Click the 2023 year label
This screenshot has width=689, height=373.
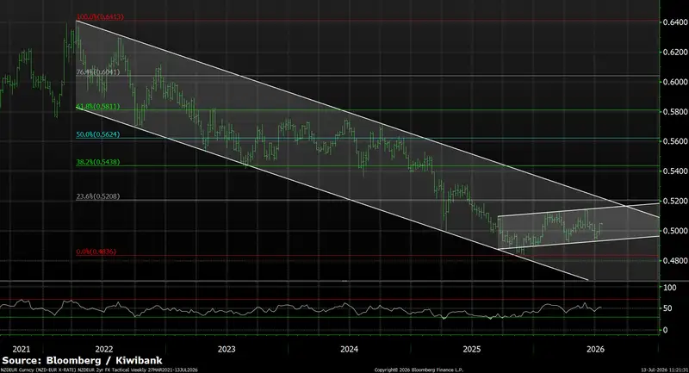point(227,349)
